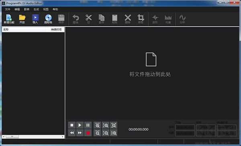Click the zoom out full icon
Viewport: 241px width, 146px height.
[x=114, y=125]
